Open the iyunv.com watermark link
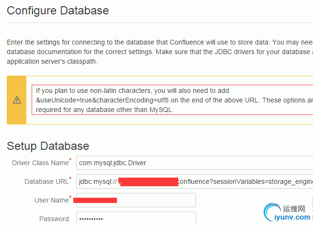Viewport: 313px width, 225px height. point(293,217)
